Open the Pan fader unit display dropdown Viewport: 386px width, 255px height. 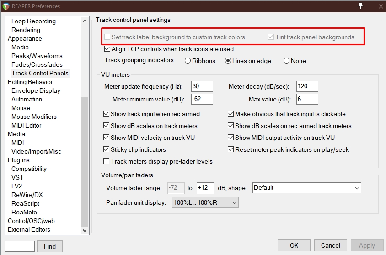(205, 202)
